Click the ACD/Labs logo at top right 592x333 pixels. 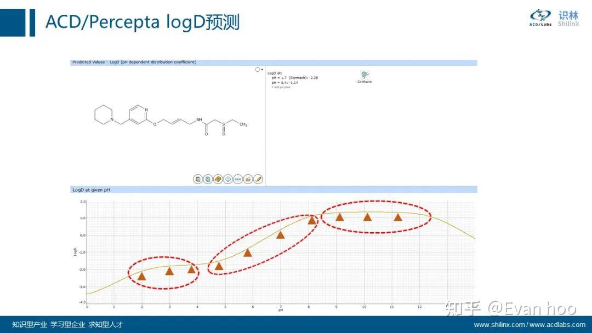coord(539,18)
